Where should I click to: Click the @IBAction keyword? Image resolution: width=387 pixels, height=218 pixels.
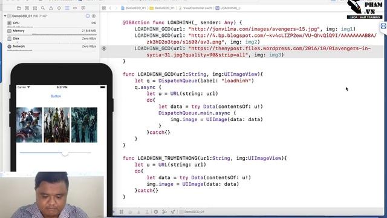pos(136,22)
